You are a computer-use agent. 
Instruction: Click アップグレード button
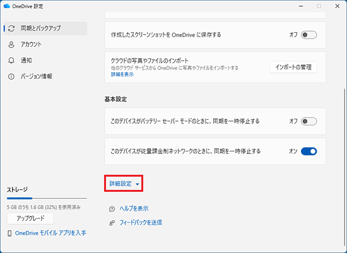pyautogui.click(x=30, y=218)
